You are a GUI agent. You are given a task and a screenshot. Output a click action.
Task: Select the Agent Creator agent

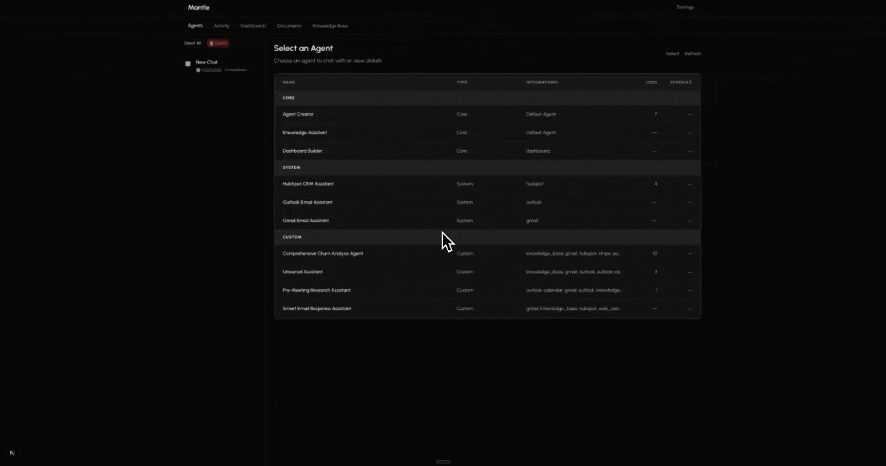[x=298, y=114]
